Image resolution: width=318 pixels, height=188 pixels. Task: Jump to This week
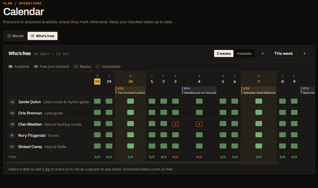[284, 53]
